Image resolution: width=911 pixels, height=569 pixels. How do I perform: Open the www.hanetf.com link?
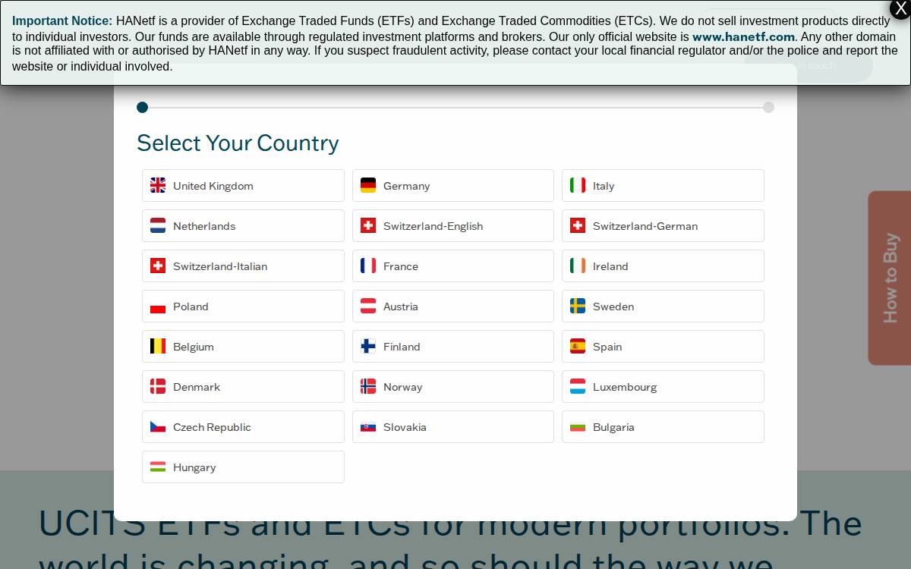(743, 36)
